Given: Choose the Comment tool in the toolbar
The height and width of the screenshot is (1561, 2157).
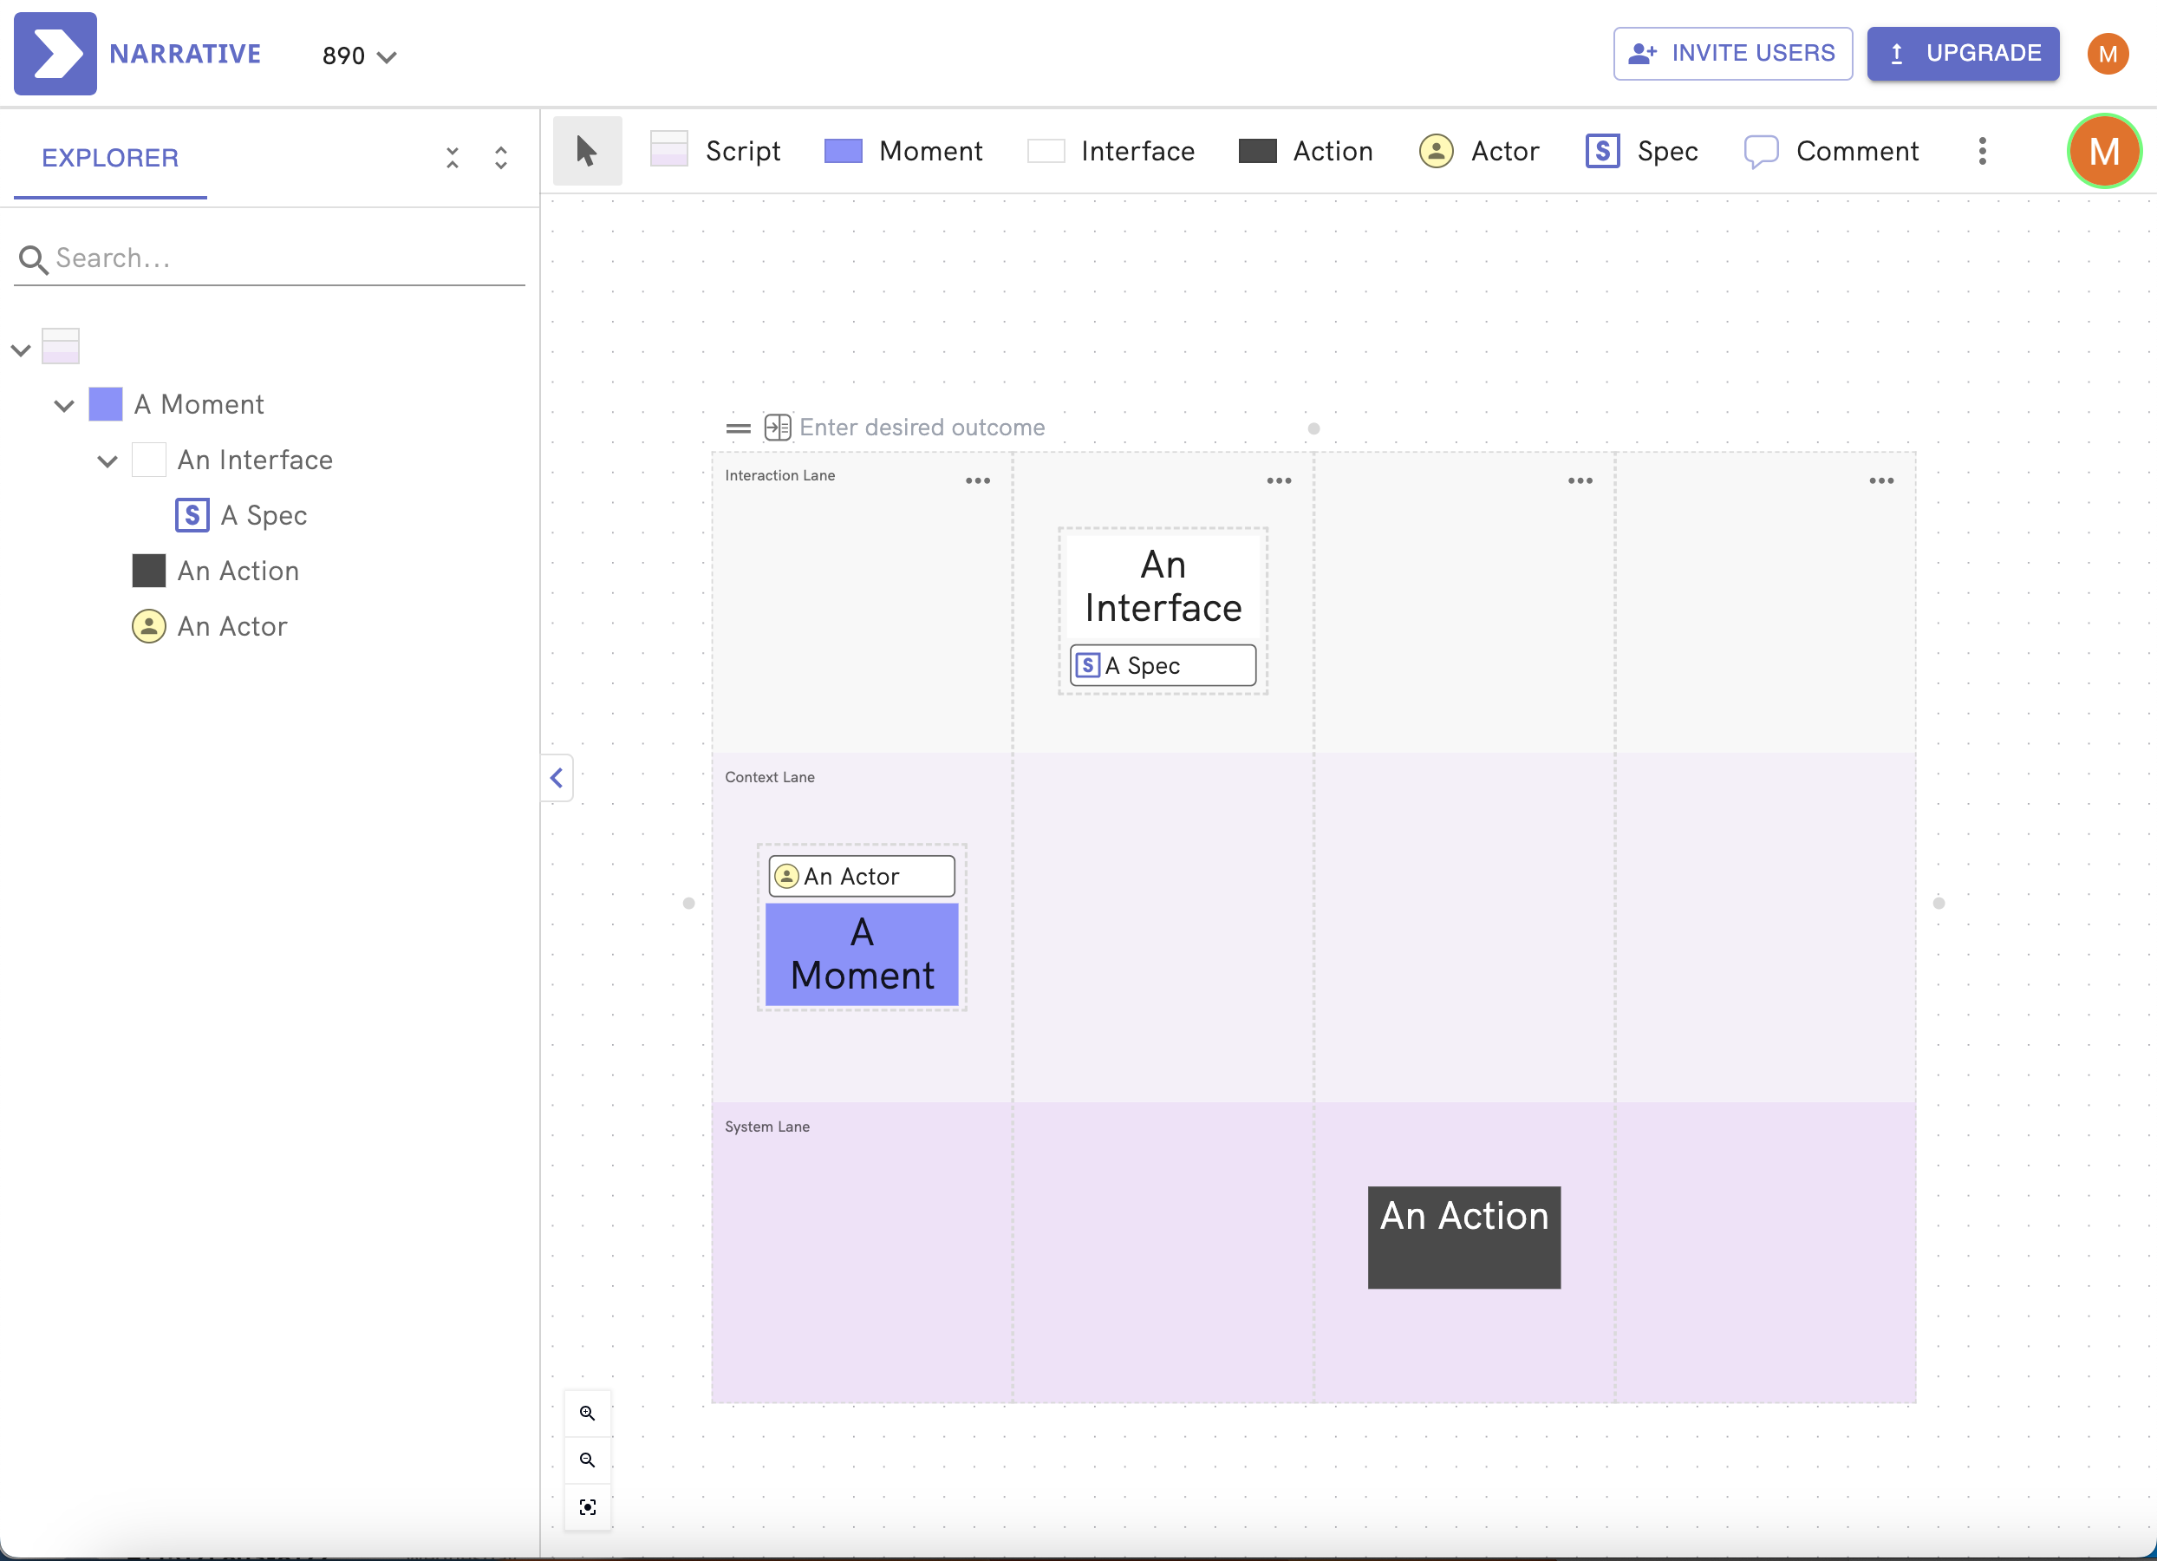Looking at the screenshot, I should (1832, 151).
